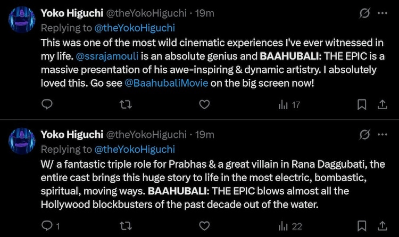
Task: Like the first tweet about @ssrajamouli
Action: 204,105
